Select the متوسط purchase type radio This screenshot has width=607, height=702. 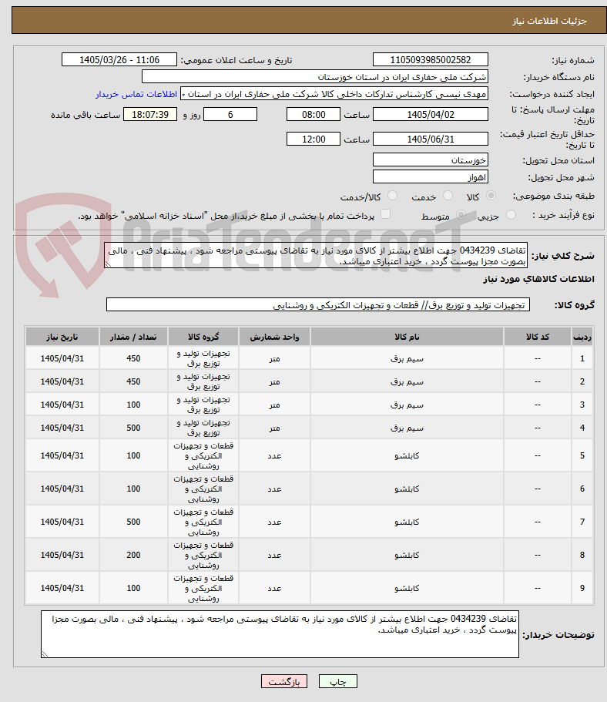(461, 215)
